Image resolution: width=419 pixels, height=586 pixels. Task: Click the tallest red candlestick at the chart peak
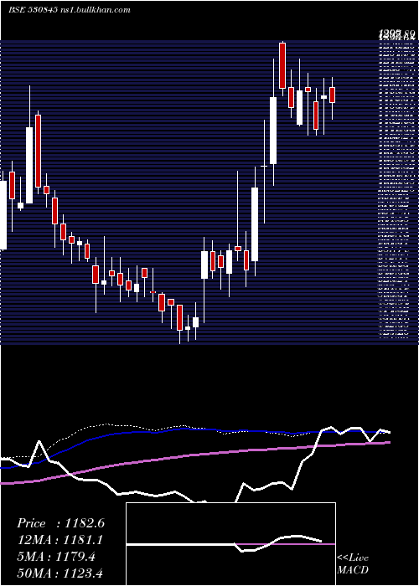pyautogui.click(x=282, y=66)
